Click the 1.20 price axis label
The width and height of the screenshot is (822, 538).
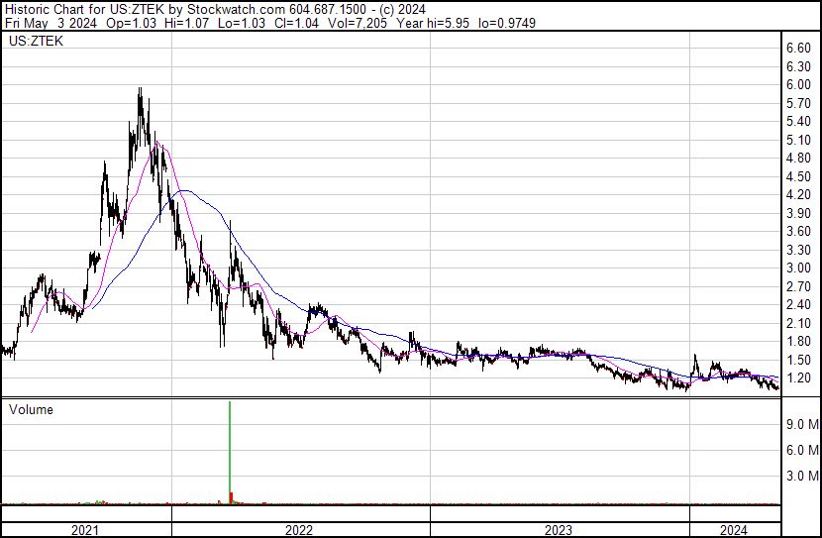(x=798, y=378)
